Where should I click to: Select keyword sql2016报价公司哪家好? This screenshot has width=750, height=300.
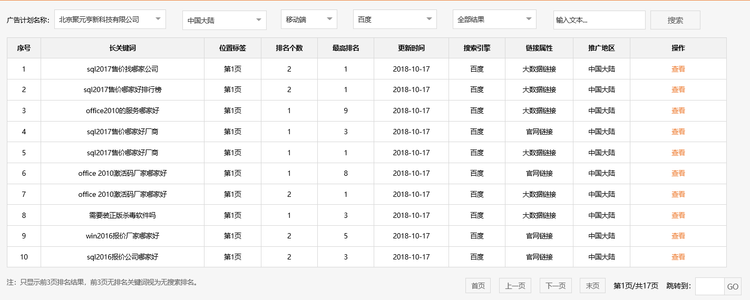click(123, 257)
